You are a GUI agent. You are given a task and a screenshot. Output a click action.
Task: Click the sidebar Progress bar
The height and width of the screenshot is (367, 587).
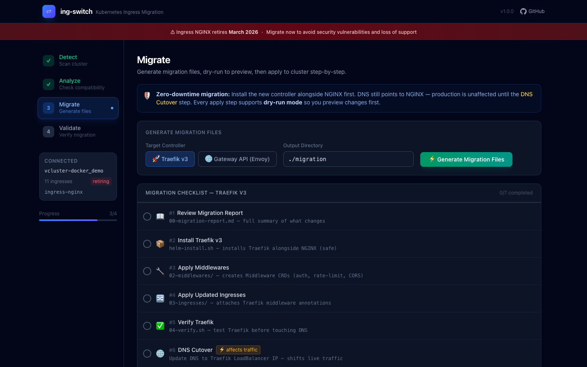tap(78, 220)
